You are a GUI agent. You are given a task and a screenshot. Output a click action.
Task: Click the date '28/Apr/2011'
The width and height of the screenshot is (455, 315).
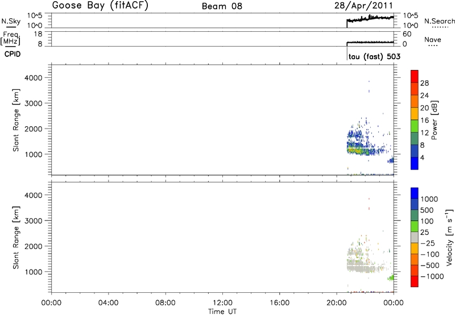363,6
